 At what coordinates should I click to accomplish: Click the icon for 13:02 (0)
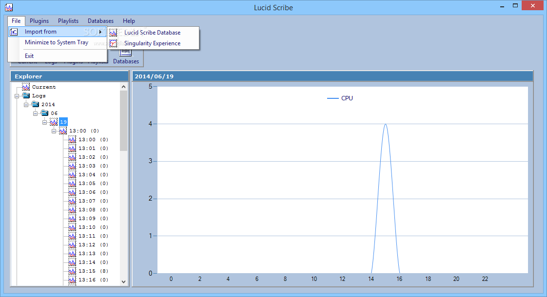[x=72, y=157]
